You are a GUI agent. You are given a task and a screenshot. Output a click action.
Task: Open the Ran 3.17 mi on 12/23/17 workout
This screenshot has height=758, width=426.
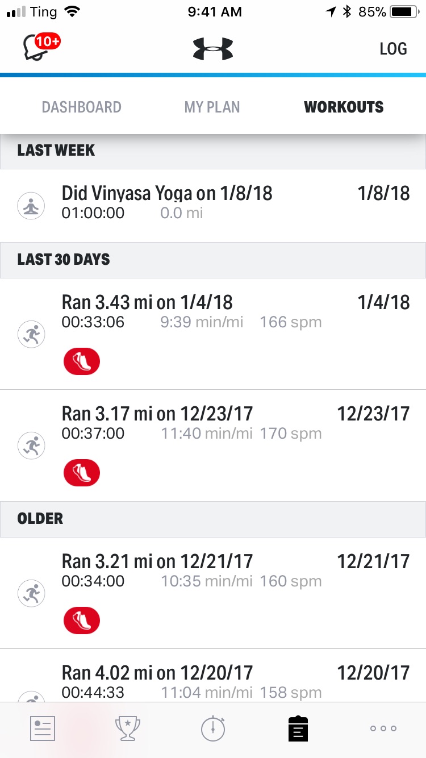[x=213, y=445]
